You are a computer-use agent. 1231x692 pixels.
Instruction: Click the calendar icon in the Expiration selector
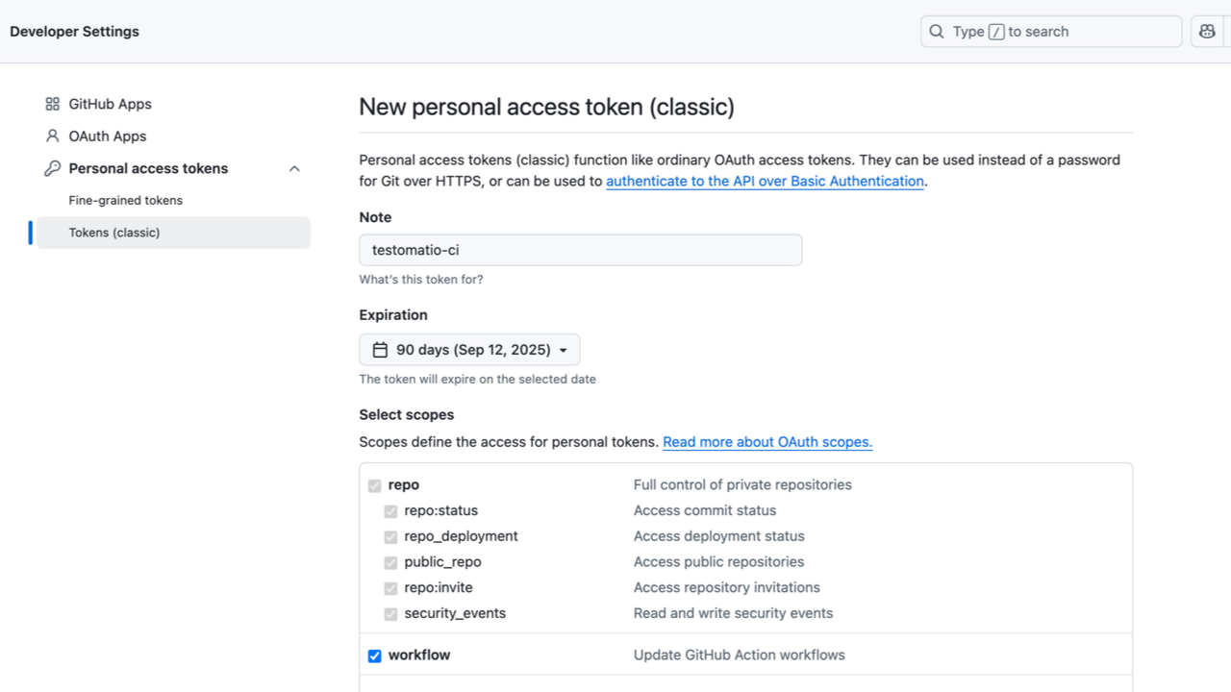click(380, 349)
